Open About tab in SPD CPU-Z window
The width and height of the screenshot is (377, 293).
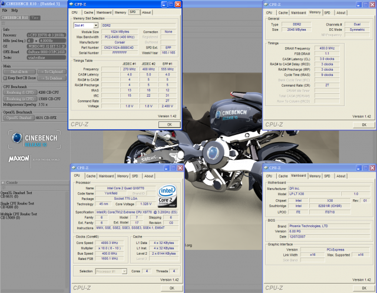[147, 12]
